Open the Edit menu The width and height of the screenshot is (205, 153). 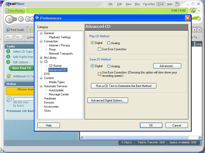click(119, 4)
